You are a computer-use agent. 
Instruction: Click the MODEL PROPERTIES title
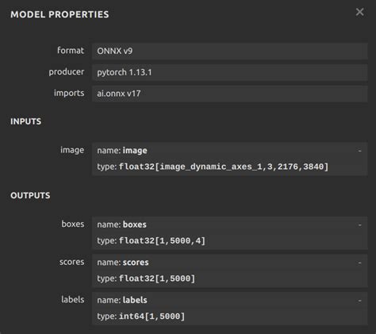coord(59,14)
